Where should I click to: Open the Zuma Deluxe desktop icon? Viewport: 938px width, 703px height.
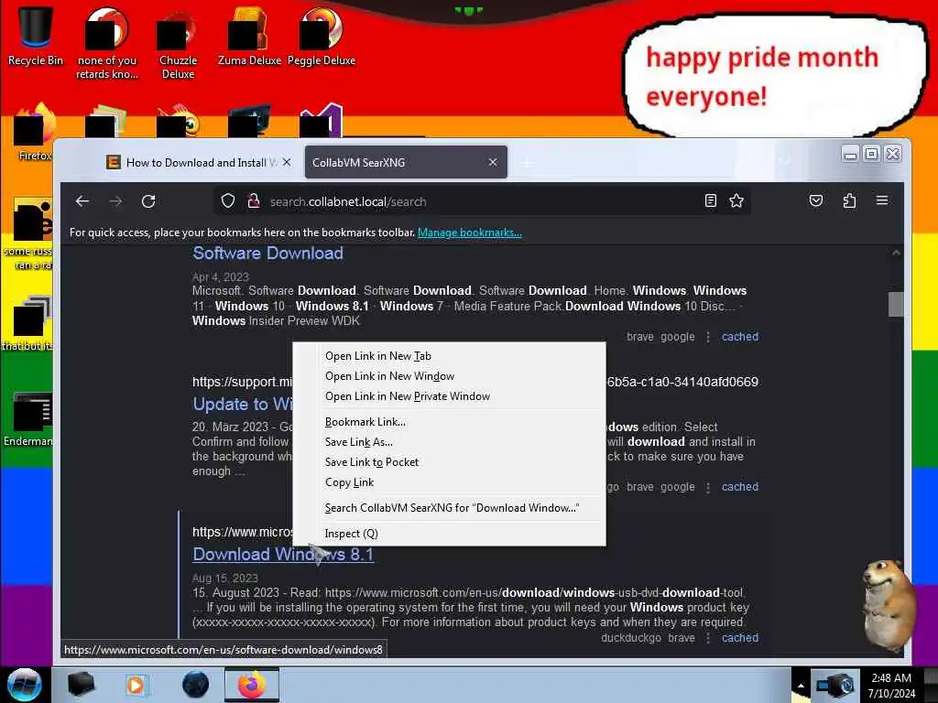249,36
